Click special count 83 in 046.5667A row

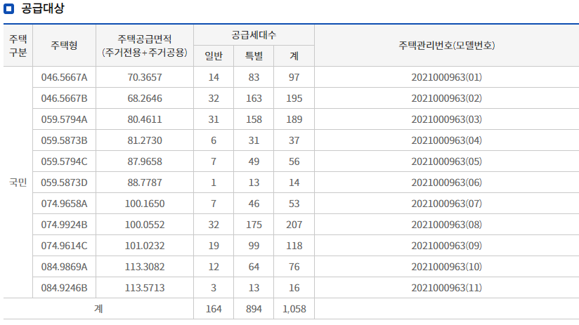254,77
